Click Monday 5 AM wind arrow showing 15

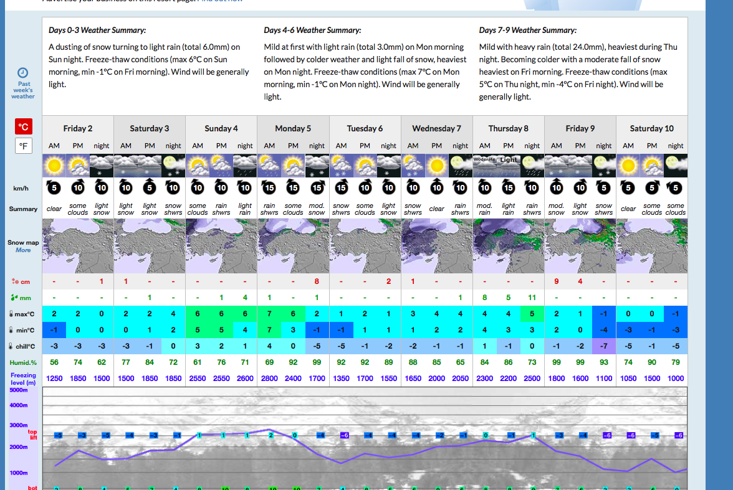click(269, 187)
